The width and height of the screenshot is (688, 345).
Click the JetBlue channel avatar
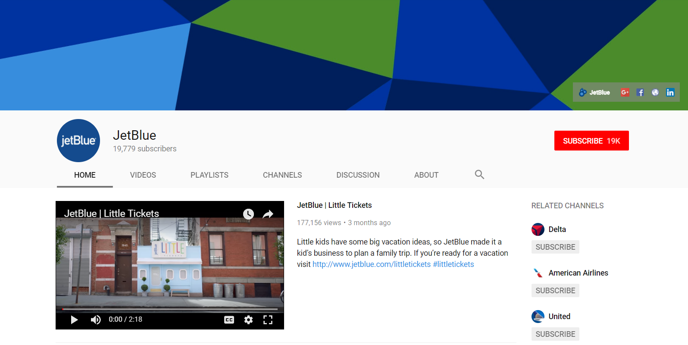tap(78, 141)
